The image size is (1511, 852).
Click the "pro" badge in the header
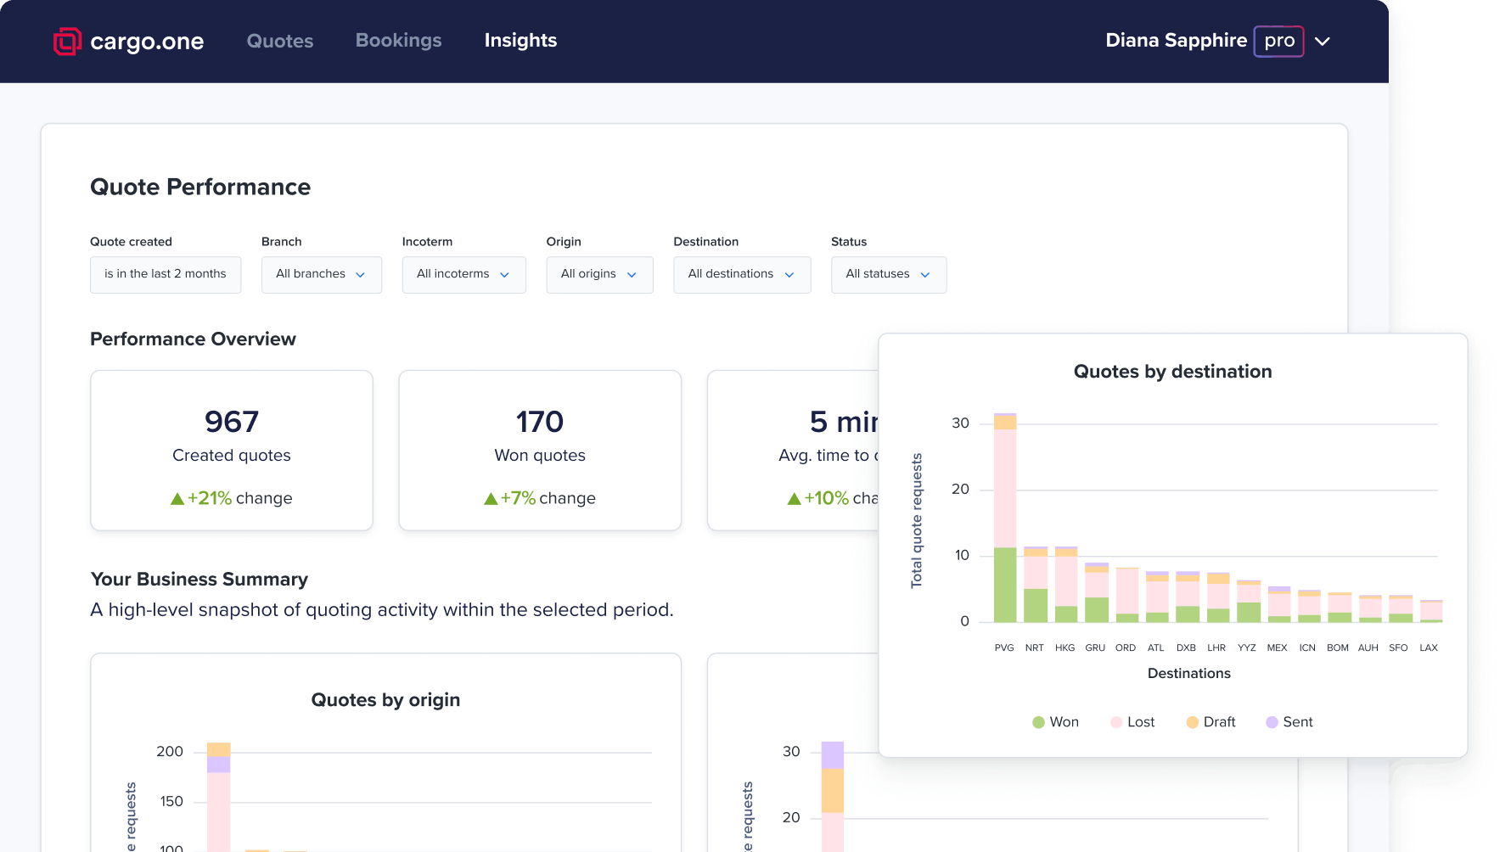(1278, 41)
